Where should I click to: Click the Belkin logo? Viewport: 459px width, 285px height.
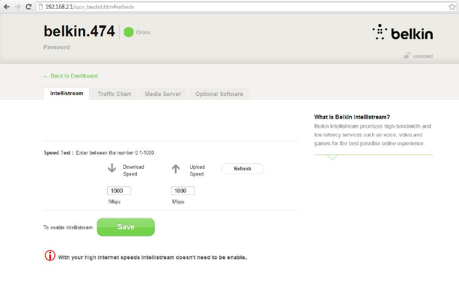(x=403, y=32)
